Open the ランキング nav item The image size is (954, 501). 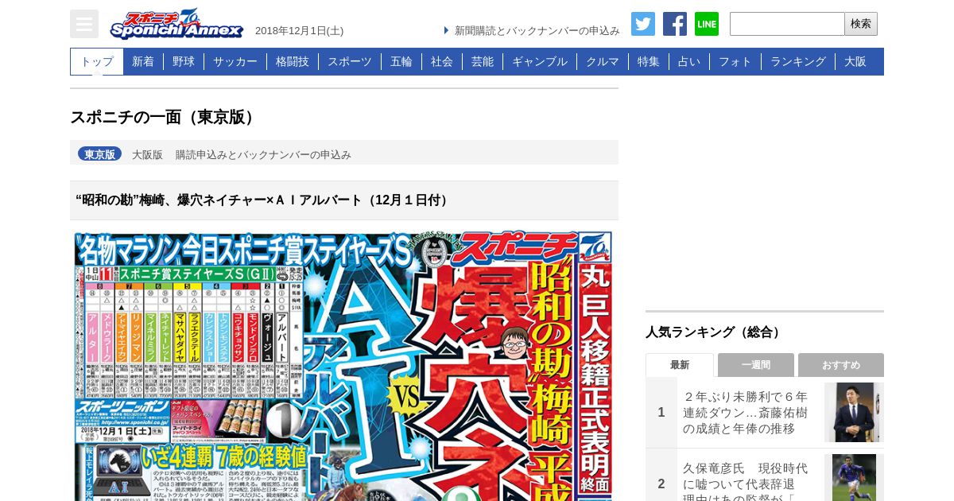coord(798,61)
